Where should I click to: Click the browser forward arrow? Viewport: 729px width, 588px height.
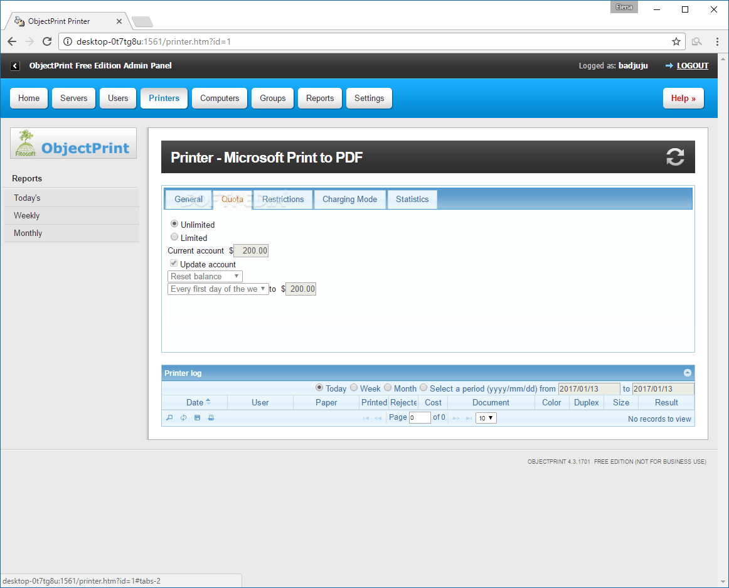tap(29, 41)
